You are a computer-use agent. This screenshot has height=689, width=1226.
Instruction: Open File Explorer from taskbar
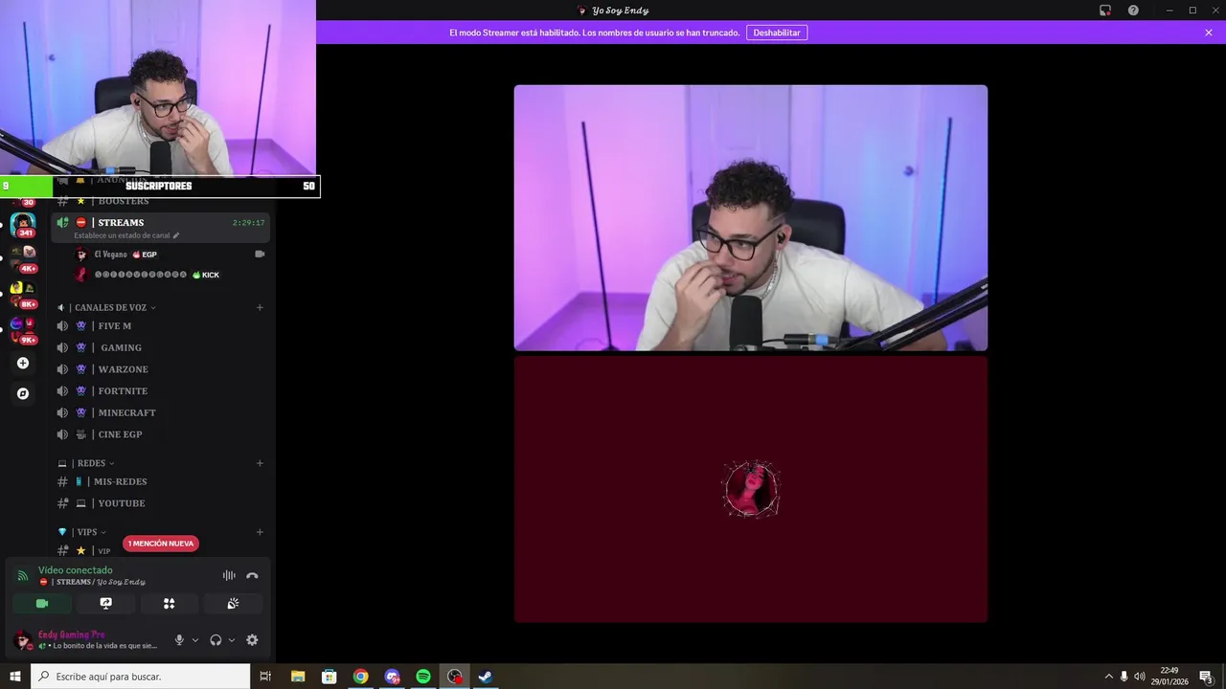pyautogui.click(x=298, y=677)
